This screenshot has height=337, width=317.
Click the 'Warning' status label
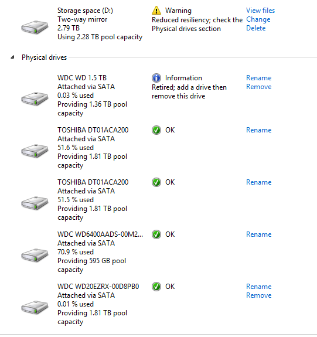(178, 11)
